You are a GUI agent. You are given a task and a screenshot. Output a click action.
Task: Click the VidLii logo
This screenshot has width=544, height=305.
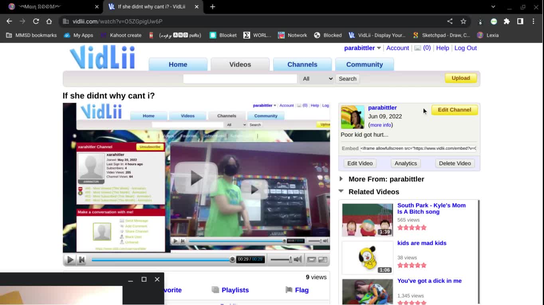point(102,58)
